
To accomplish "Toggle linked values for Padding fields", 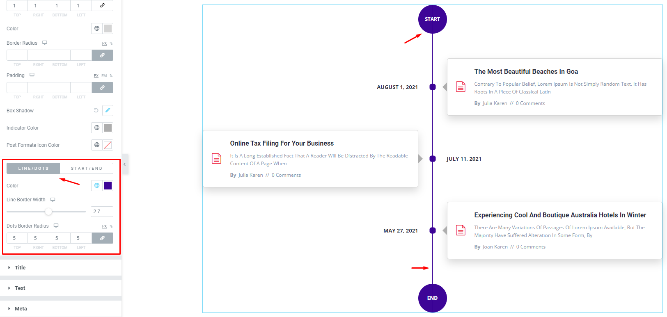I will pos(102,87).
